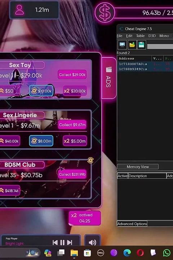Image resolution: width=173 pixels, height=260 pixels.
Task: Pause the music player
Action: [62, 243]
